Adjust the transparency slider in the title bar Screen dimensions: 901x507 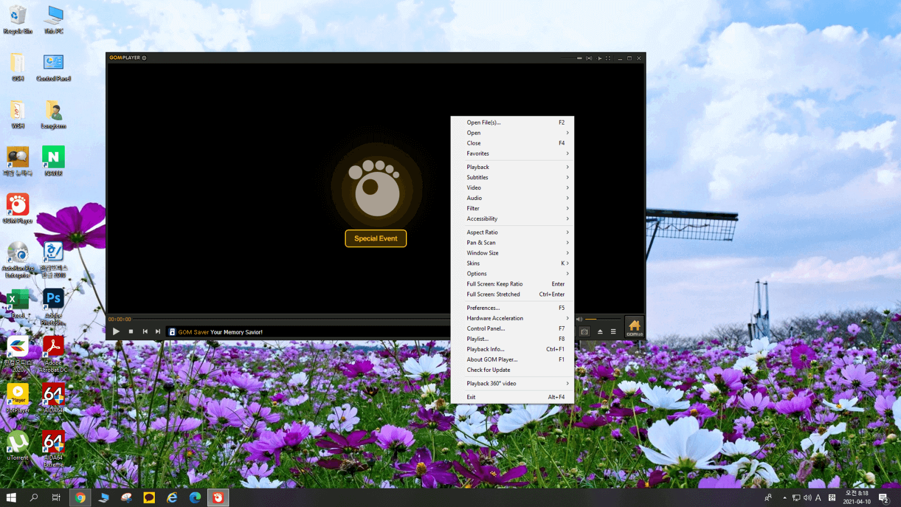tap(572, 58)
